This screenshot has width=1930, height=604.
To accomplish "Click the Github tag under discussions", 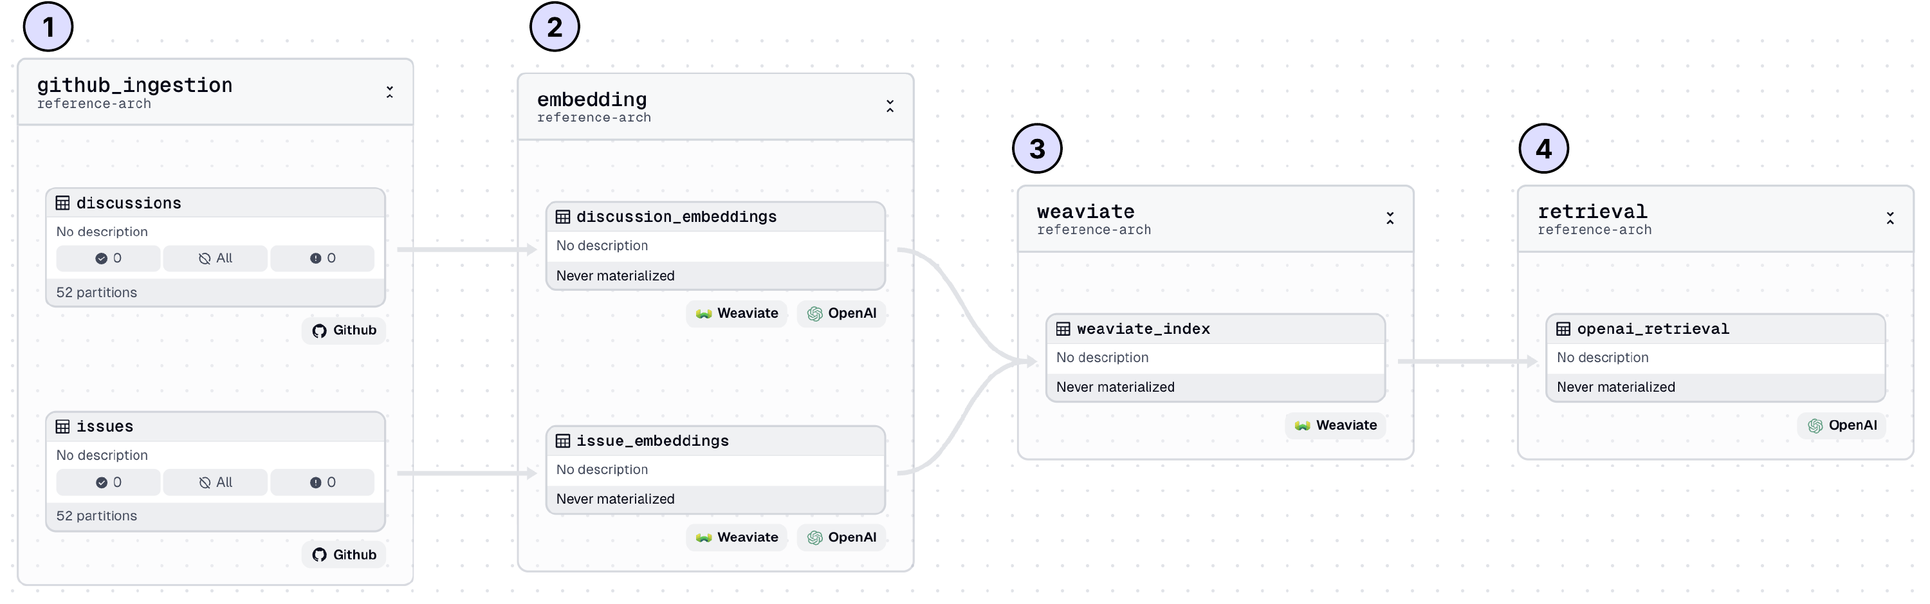I will (x=344, y=331).
